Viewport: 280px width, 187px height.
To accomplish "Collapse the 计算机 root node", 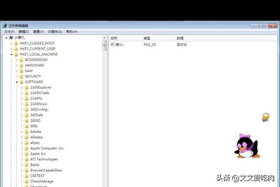I will click(6, 38).
